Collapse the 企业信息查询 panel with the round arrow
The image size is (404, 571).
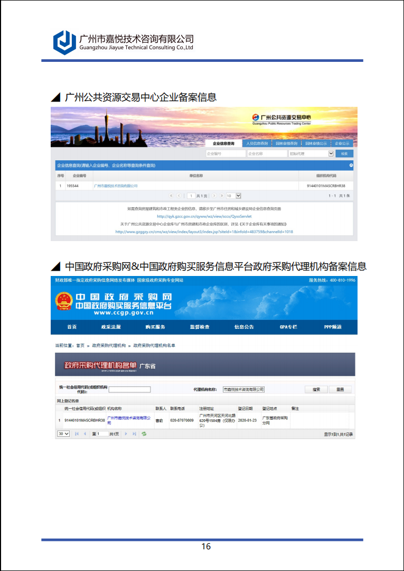pos(351,165)
